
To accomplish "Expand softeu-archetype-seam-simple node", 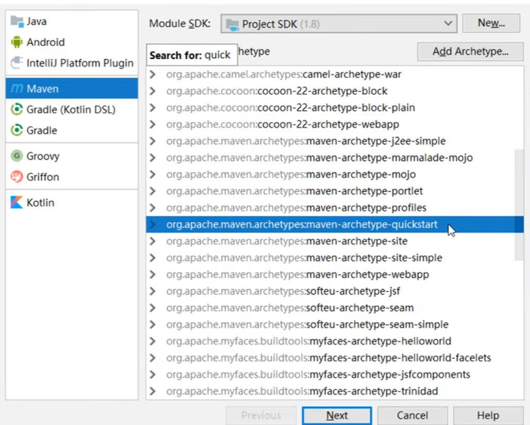I will coord(153,325).
